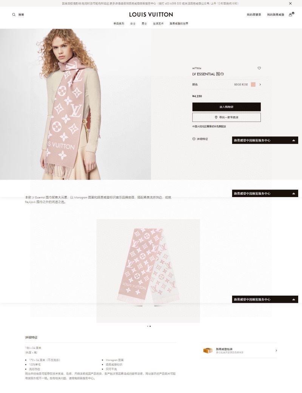Dismiss the top announcement banner
The width and height of the screenshot is (302, 393).
[290, 3]
